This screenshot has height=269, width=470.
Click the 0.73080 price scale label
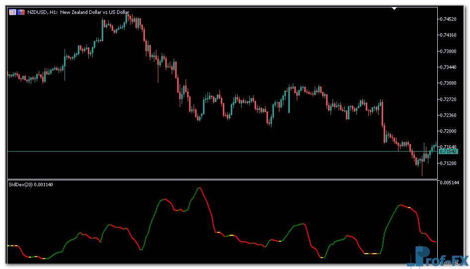point(448,83)
